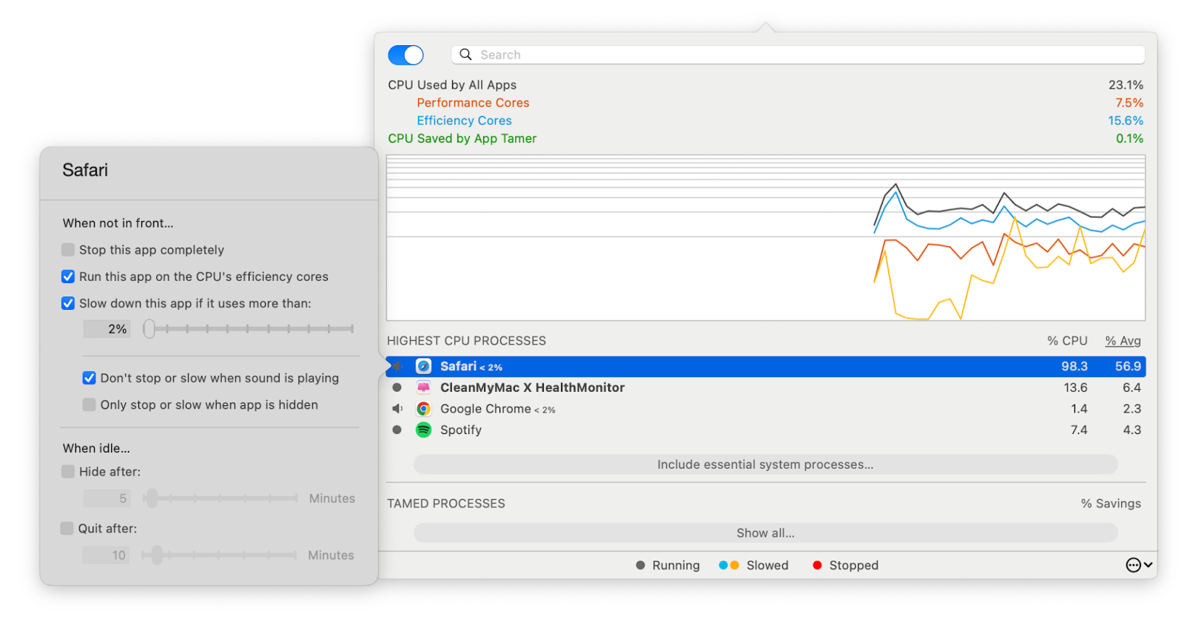
Task: Click the Spotify app icon
Action: [423, 430]
